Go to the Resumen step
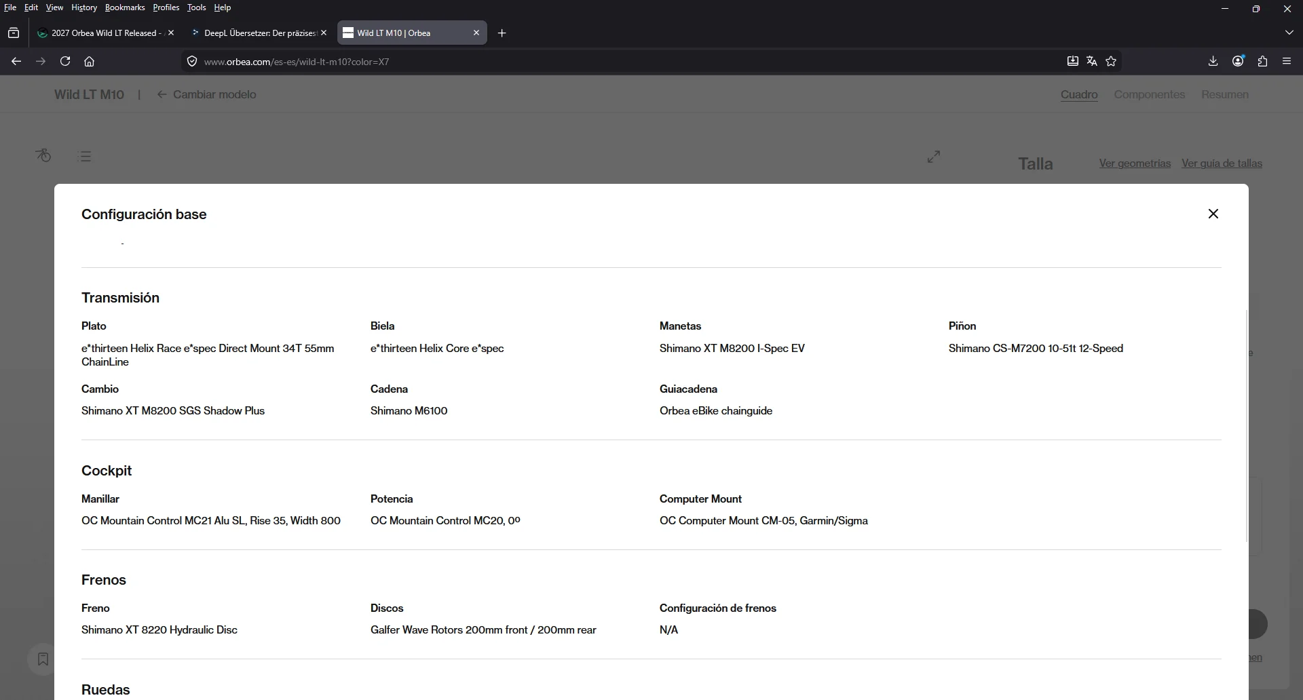The image size is (1303, 700). pos(1225,95)
